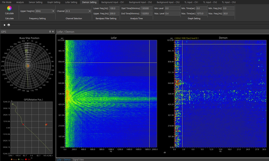Viewport: 269px width, 161px height.
Task: Click the Lower Freq bandpass input field
Action: (x=114, y=8)
